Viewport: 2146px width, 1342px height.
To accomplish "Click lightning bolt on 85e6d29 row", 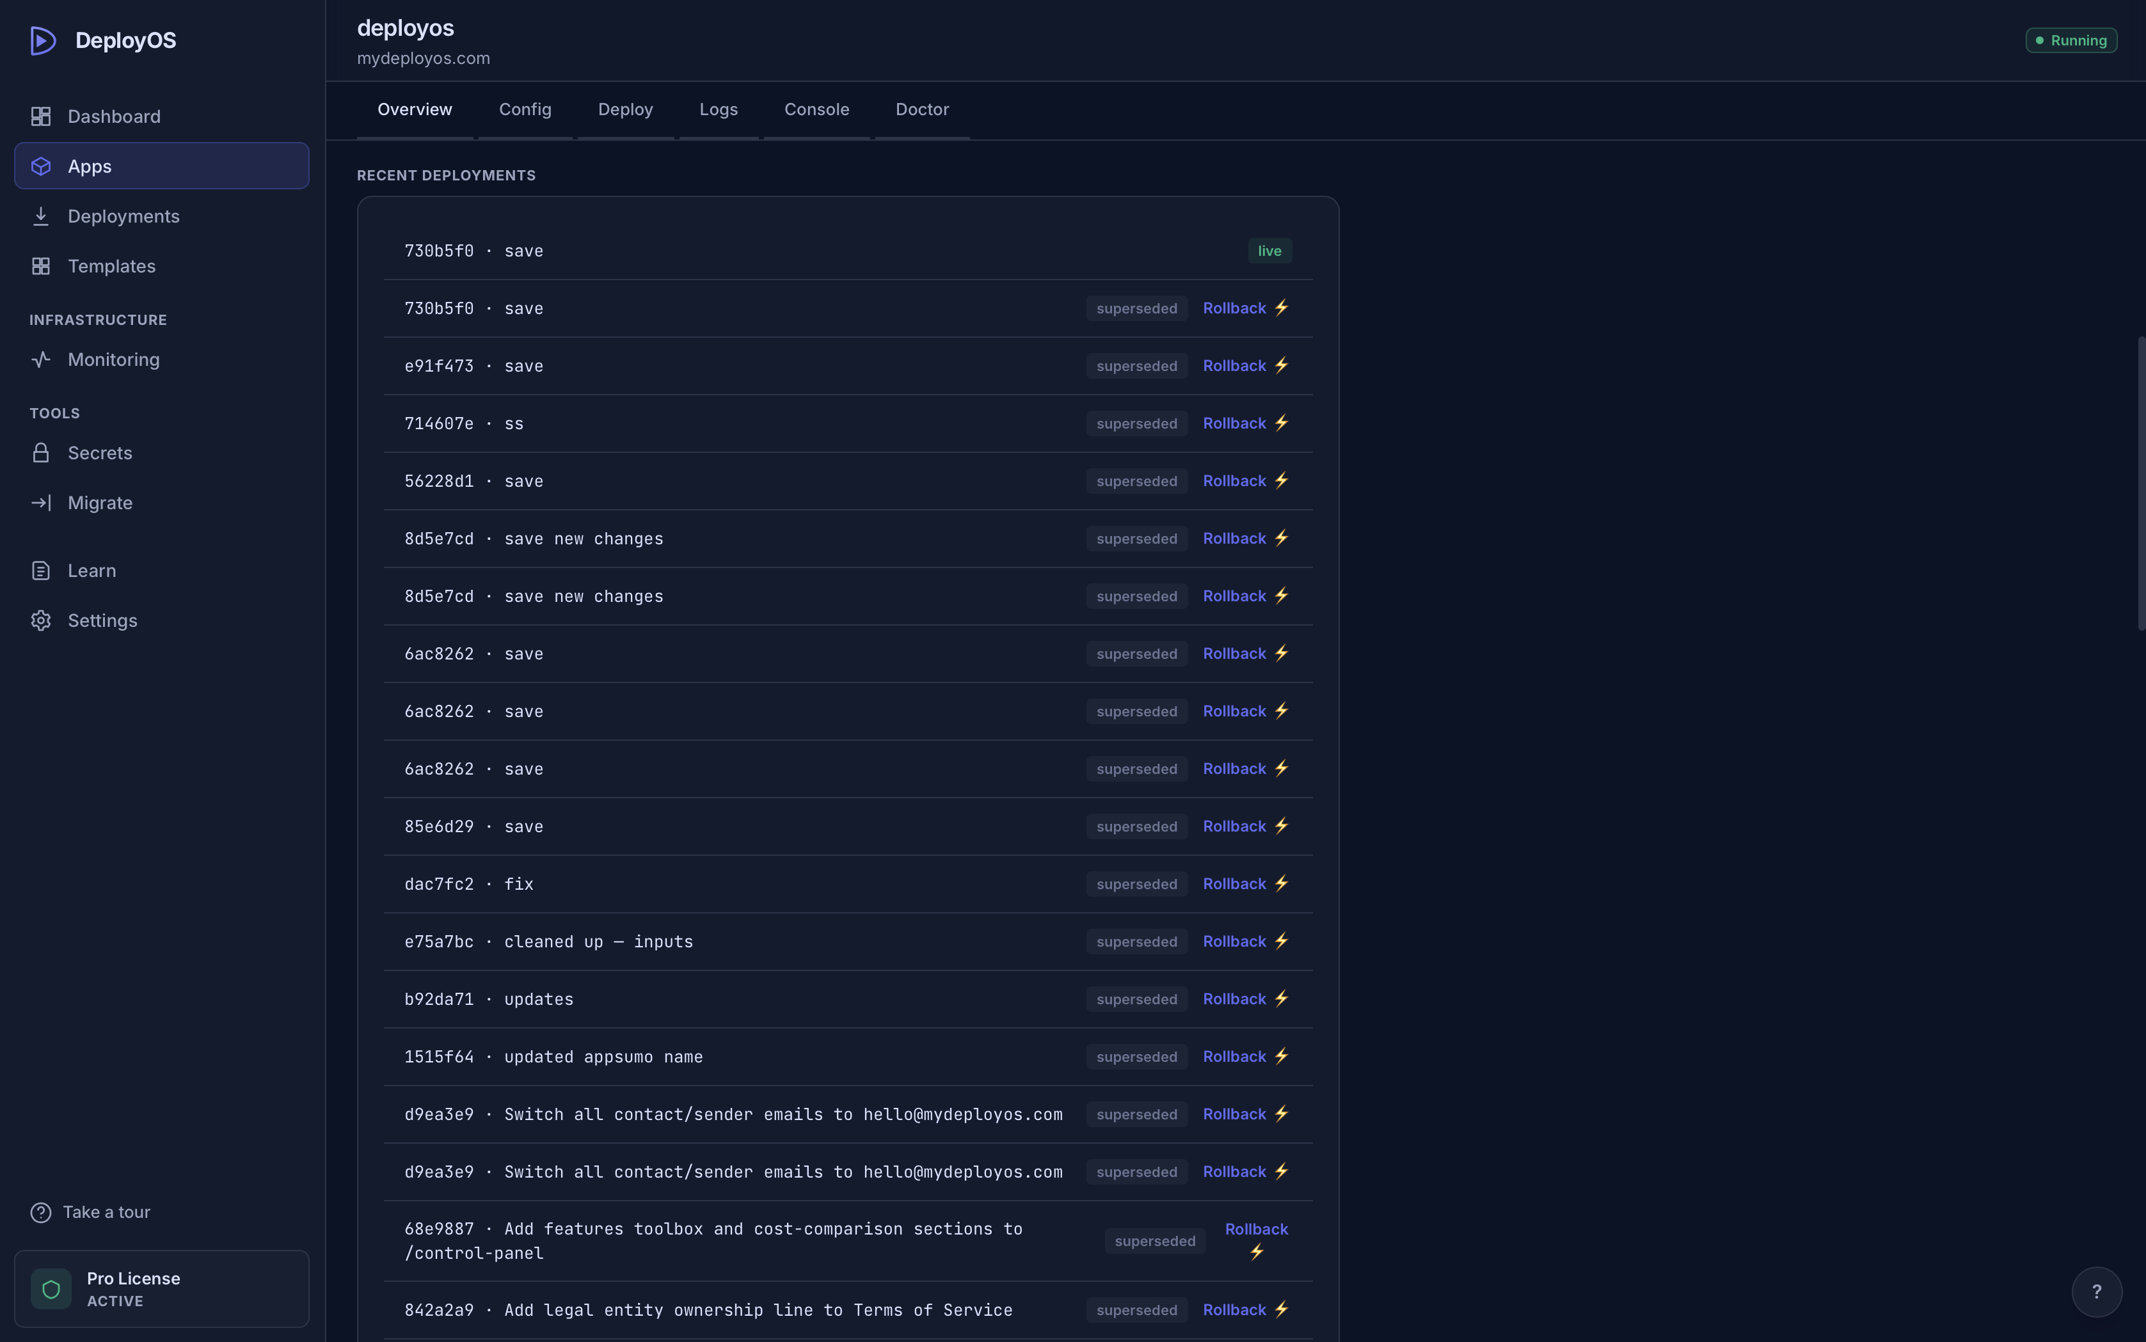I will [1281, 826].
